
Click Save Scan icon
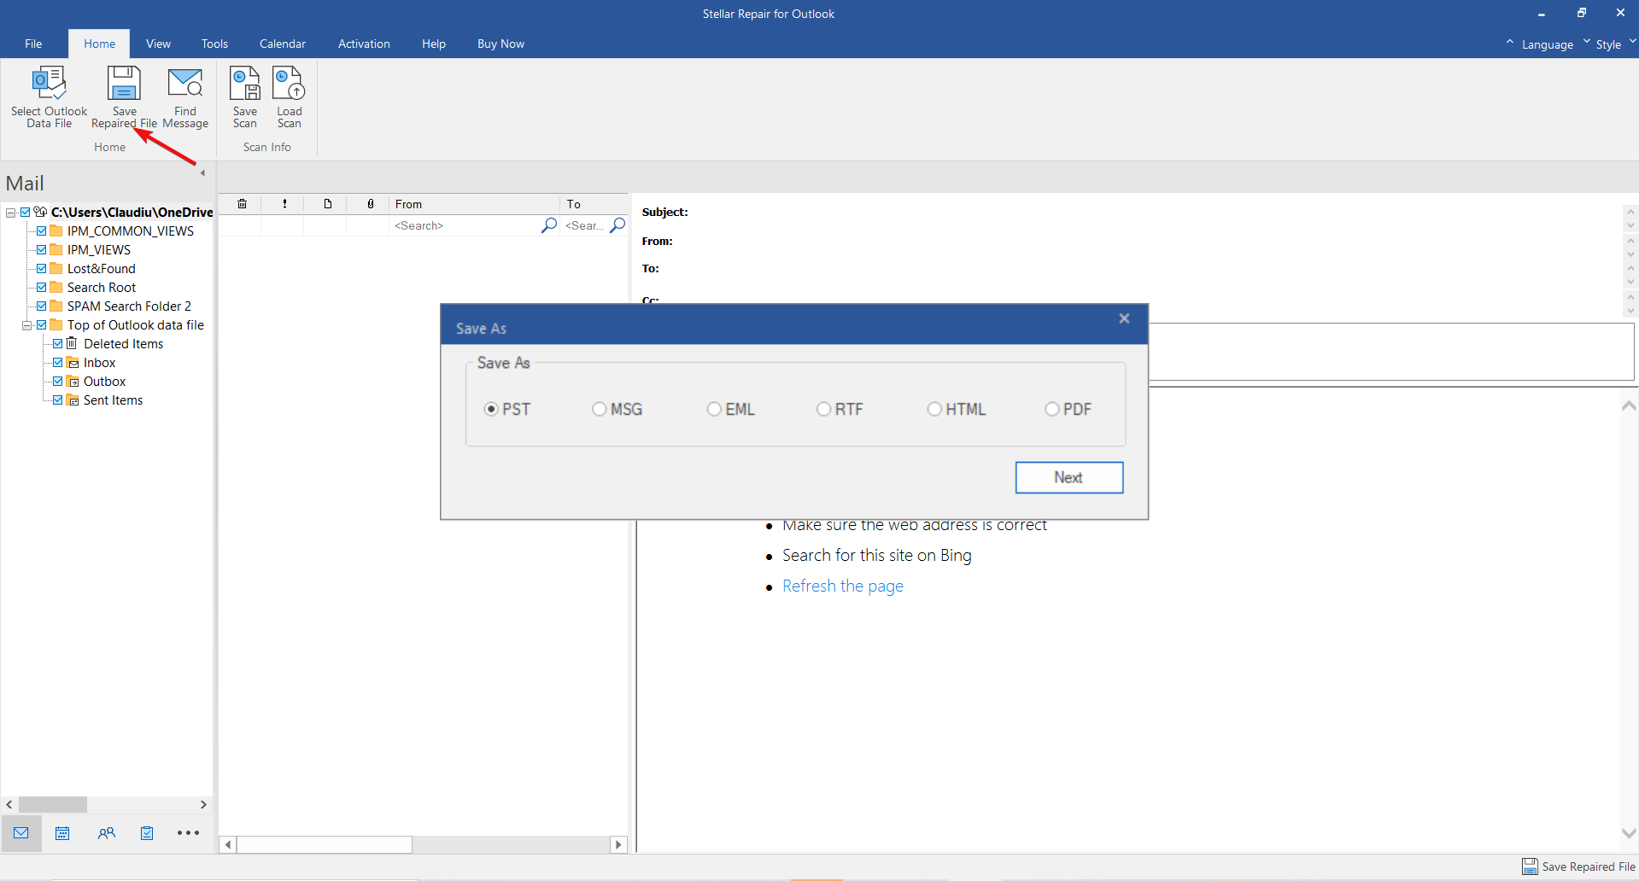(245, 84)
